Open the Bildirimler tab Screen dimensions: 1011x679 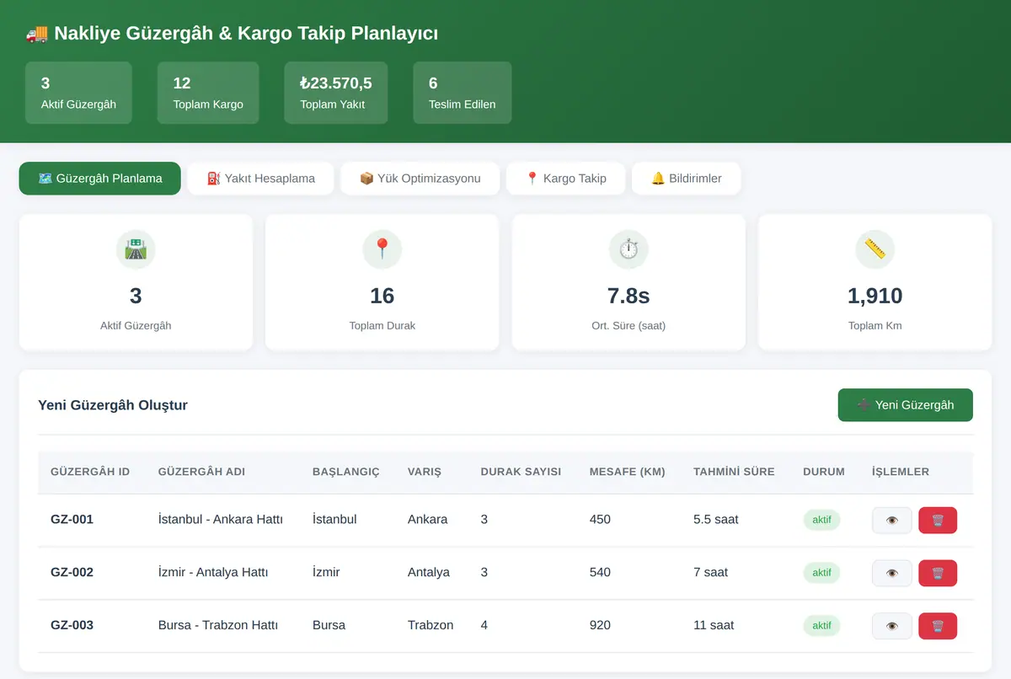686,179
